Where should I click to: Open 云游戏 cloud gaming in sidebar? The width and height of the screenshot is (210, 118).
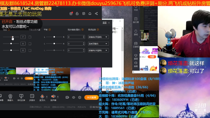pyautogui.click(x=136, y=45)
